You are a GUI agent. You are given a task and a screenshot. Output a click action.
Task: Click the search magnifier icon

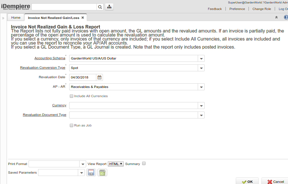click(100, 7)
